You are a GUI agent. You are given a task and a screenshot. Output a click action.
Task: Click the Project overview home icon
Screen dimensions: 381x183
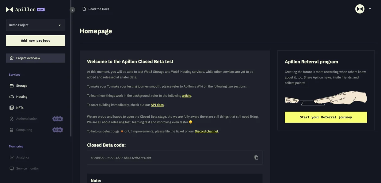pos(12,58)
